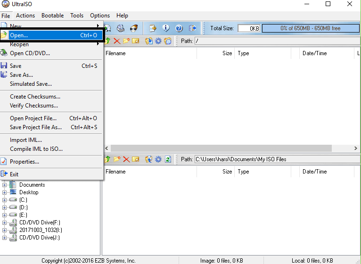Image resolution: width=361 pixels, height=264 pixels.
Task: Click the Exit door icon in the main toolbar
Action: point(192,28)
